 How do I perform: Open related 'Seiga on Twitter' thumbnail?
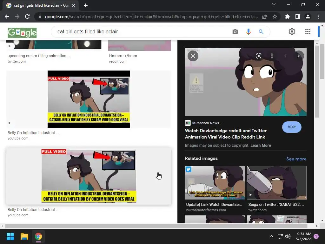point(277,183)
